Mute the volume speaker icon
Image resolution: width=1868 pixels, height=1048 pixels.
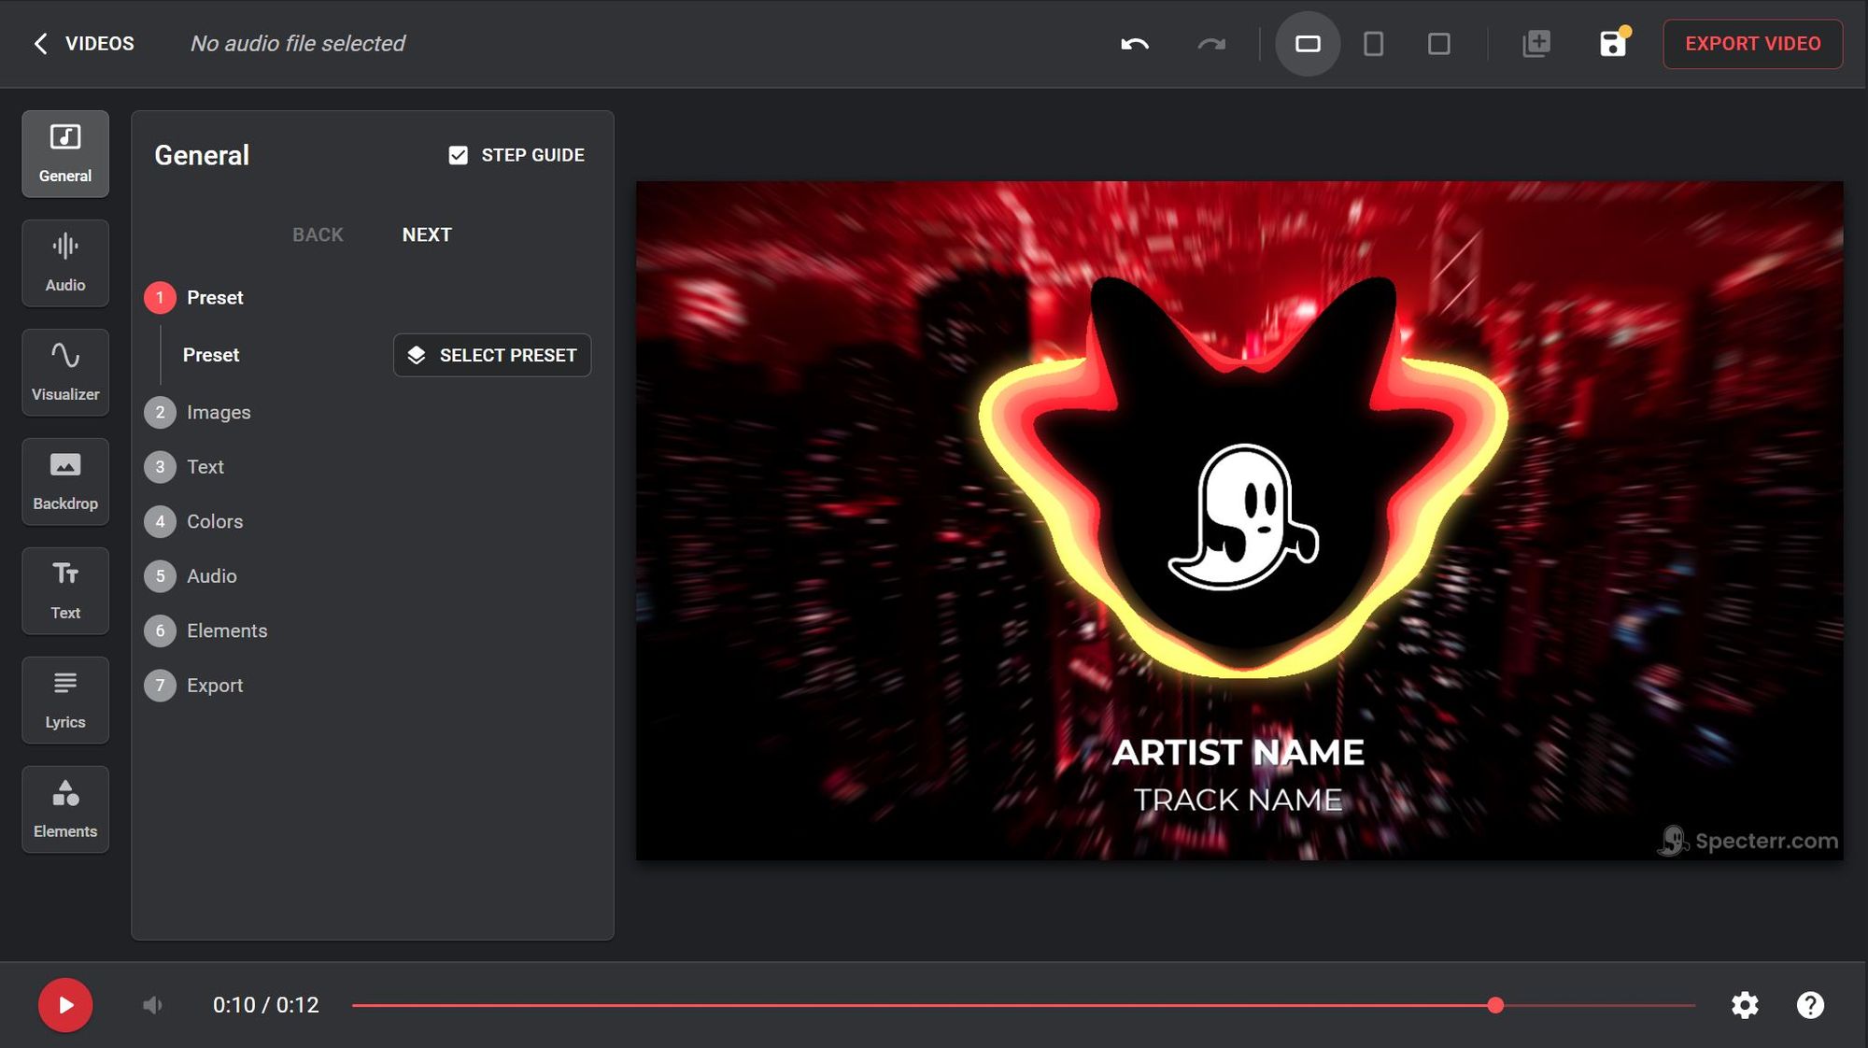(x=152, y=1005)
